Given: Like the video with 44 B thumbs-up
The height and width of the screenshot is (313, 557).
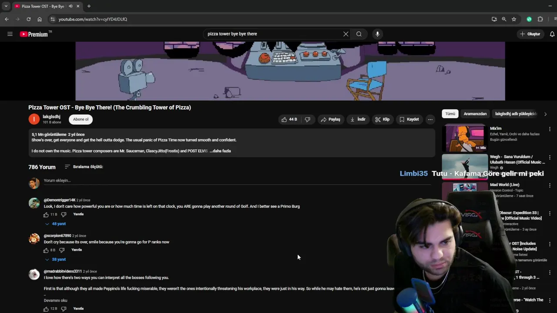Looking at the screenshot, I should coord(289,119).
